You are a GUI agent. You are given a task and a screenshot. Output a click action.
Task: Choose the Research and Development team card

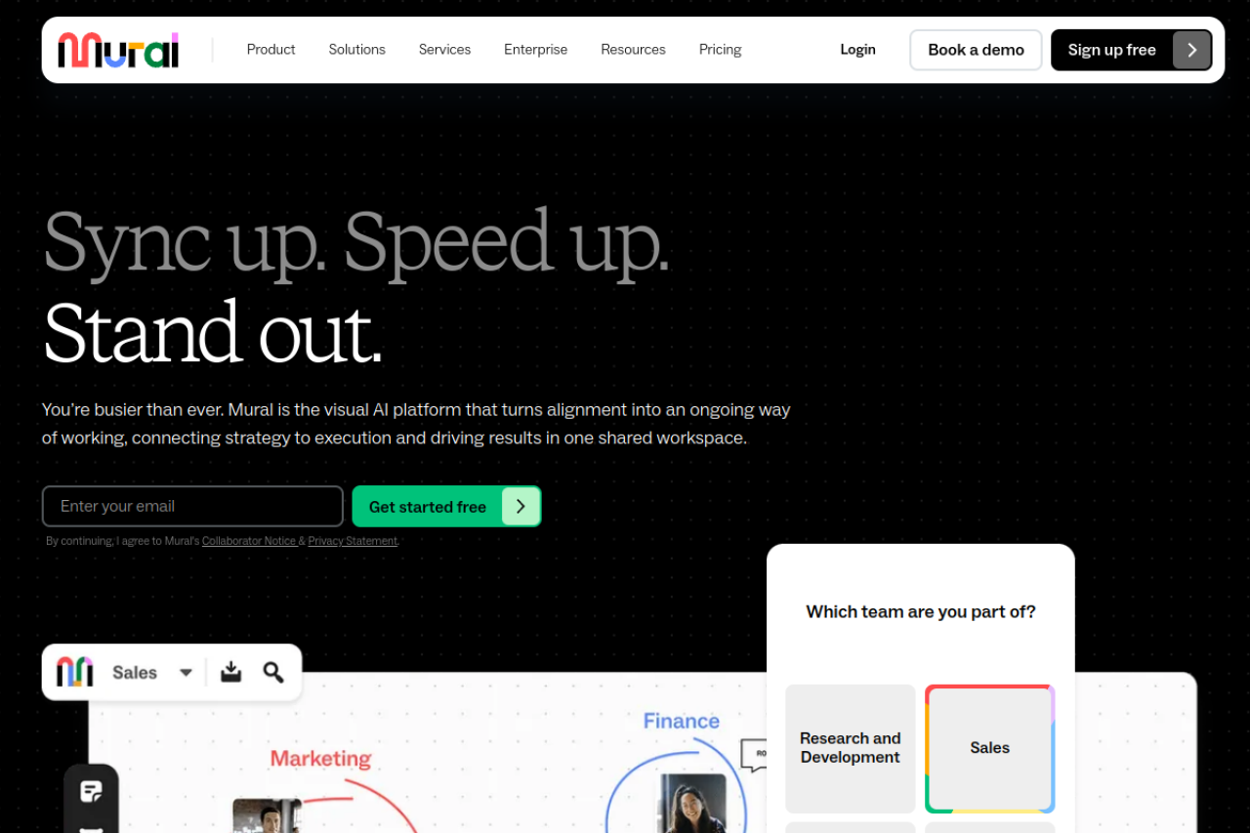coord(851,748)
